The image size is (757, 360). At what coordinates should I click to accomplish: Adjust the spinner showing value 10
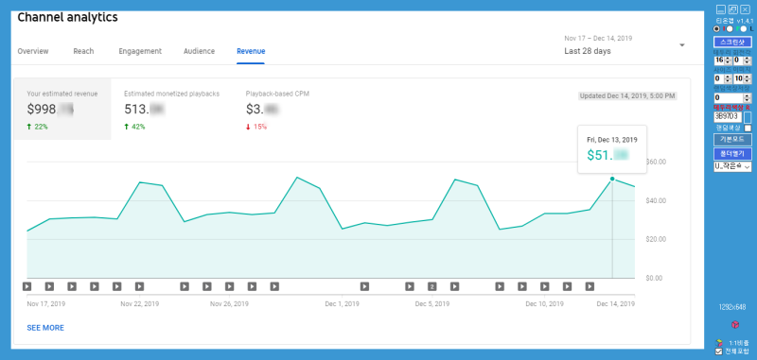(742, 78)
